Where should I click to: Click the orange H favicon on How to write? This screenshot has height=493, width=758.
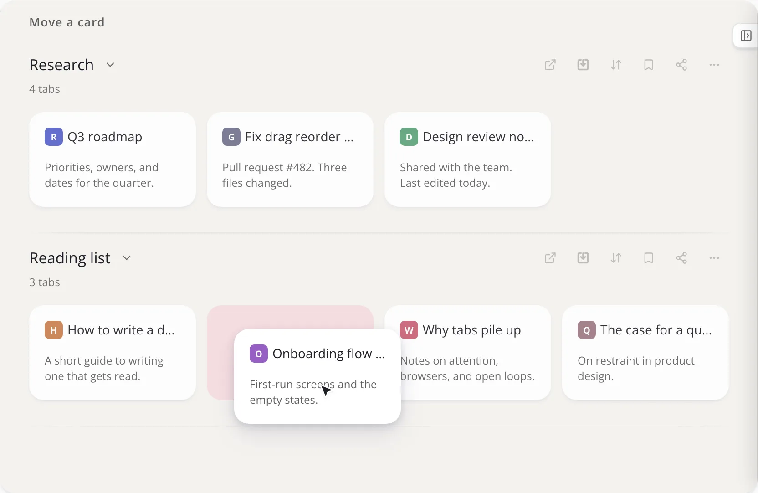click(x=54, y=330)
